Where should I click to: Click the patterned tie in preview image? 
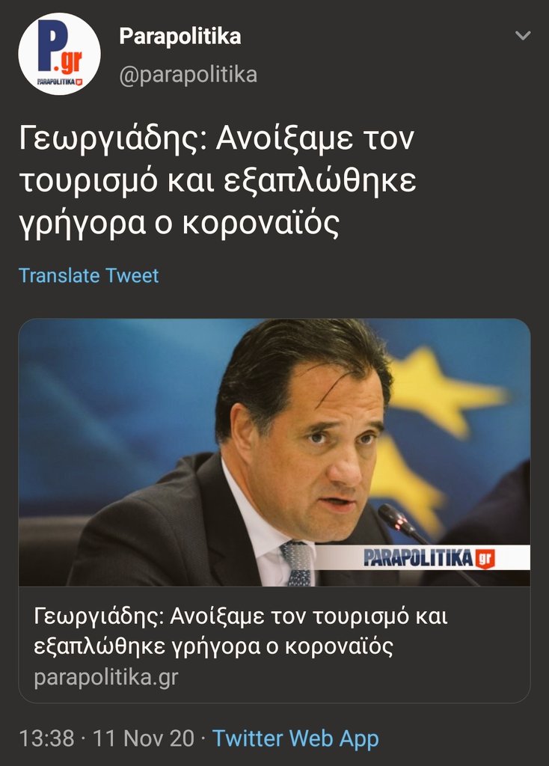coord(296,563)
